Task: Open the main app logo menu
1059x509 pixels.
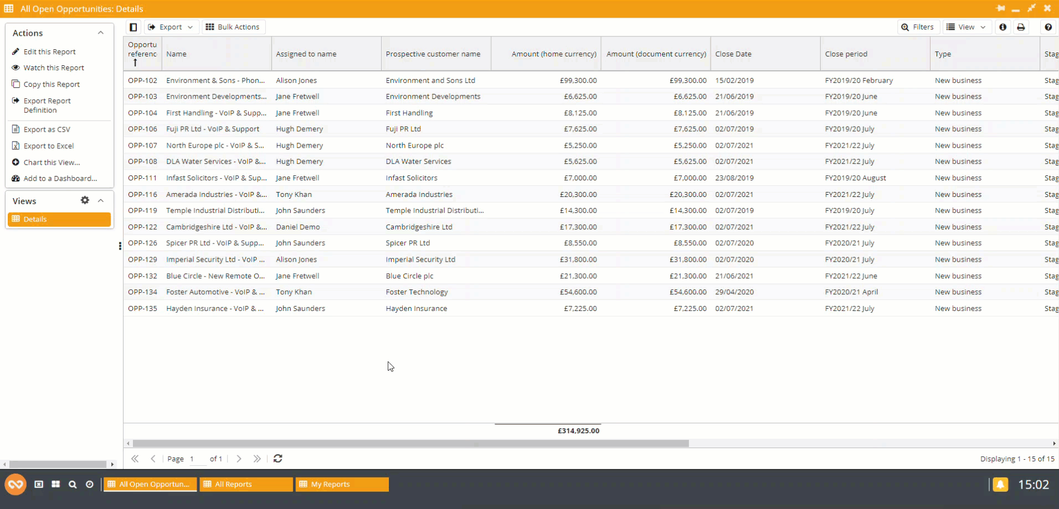Action: (x=16, y=485)
